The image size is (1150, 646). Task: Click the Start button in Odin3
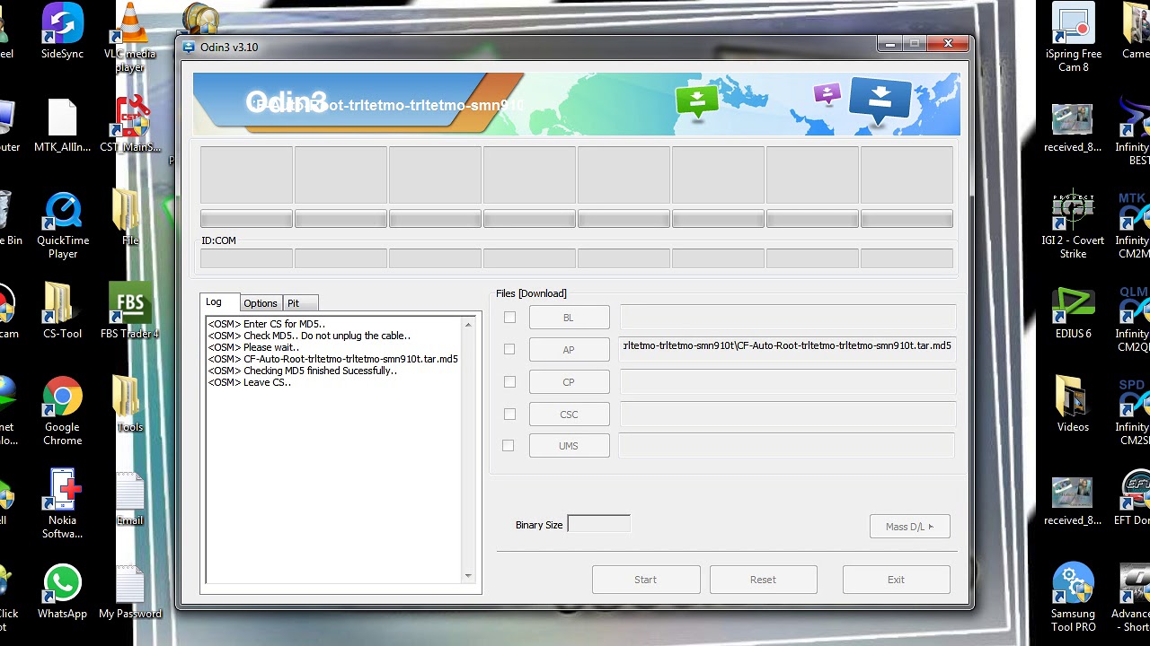646,580
